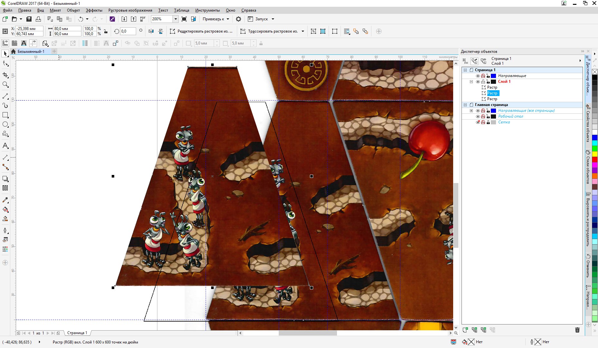
Task: Click the full-screen preview icon
Action: [184, 19]
